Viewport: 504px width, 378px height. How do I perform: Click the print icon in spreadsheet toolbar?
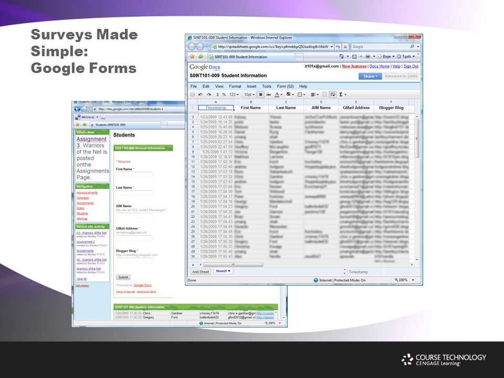[193, 94]
